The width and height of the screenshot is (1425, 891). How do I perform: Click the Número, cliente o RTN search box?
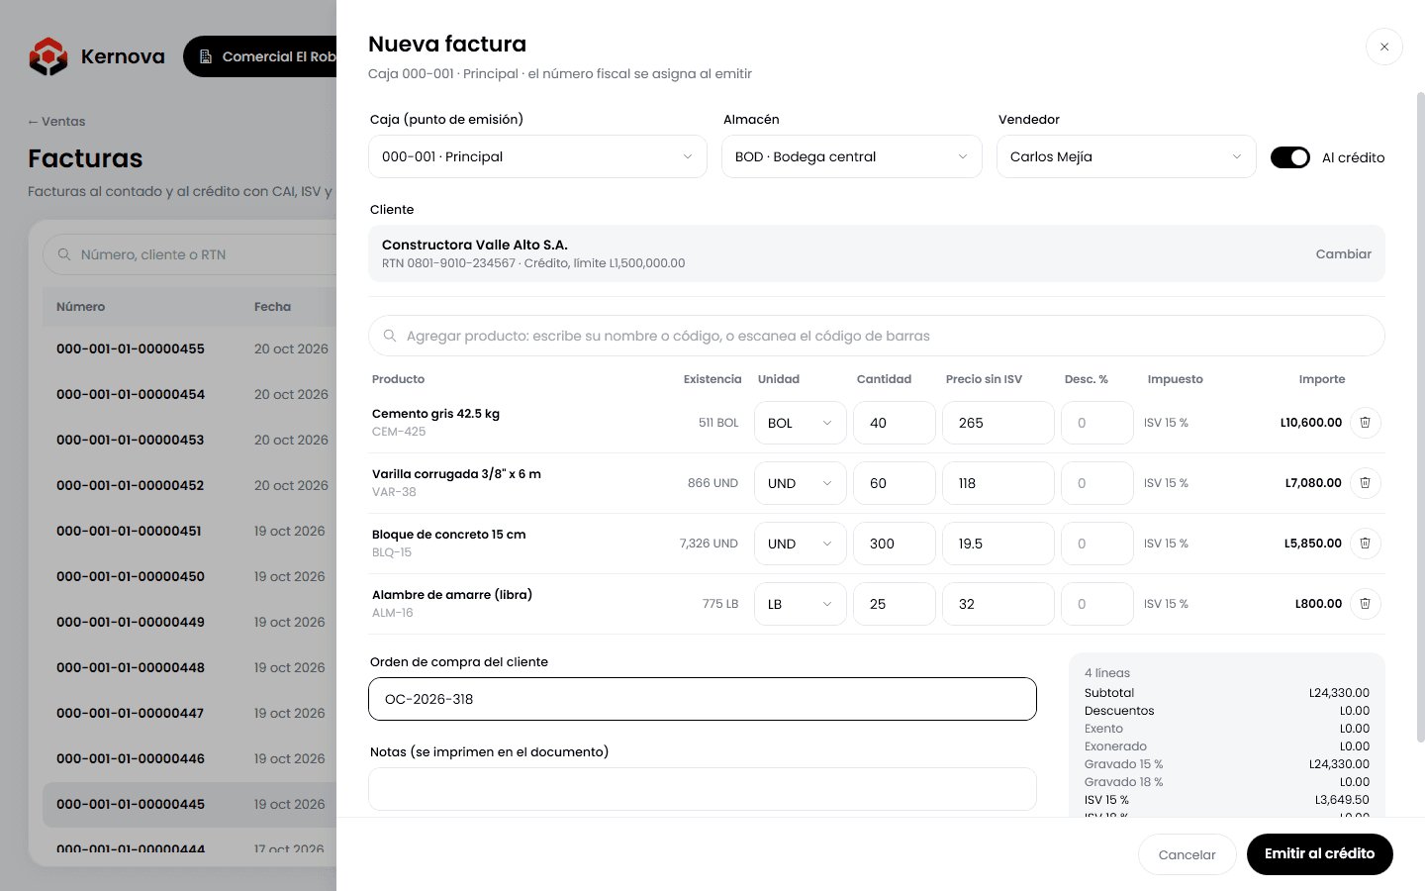pos(190,254)
